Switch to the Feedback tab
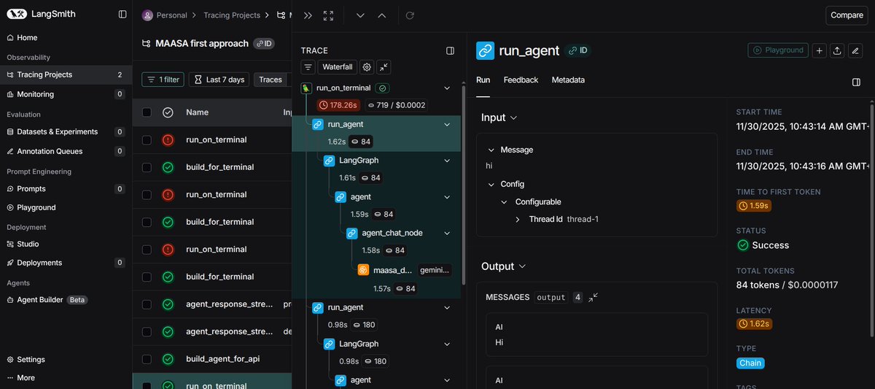Image resolution: width=875 pixels, height=389 pixels. pyautogui.click(x=521, y=80)
